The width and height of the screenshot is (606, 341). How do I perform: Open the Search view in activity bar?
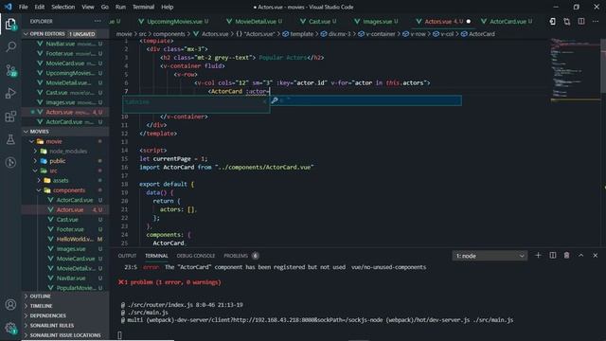click(x=10, y=46)
